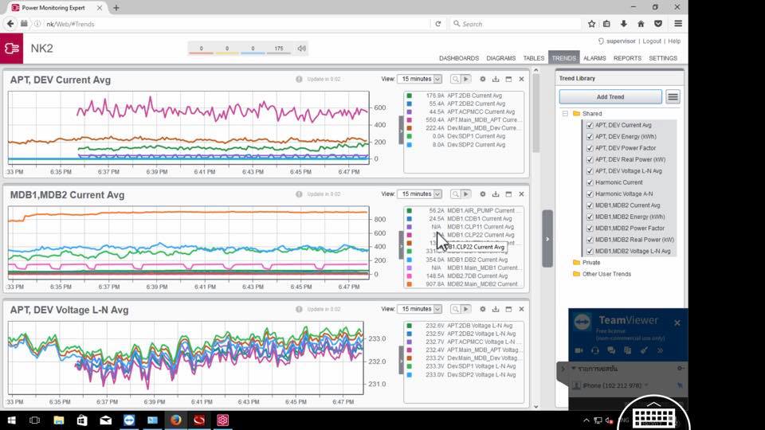Collapse the Shared folder in Trend Library
Viewport: 765px width, 430px height.
point(565,114)
